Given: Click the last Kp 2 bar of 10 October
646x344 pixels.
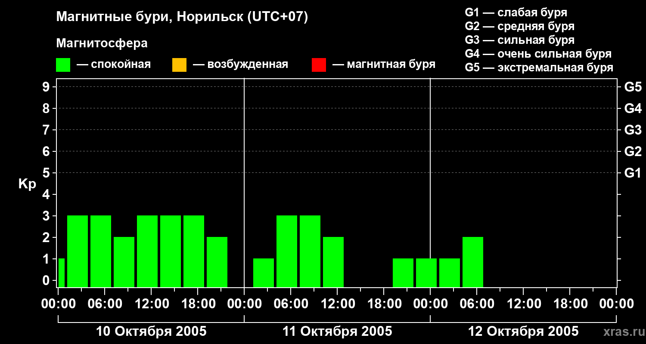Looking at the screenshot, I should click(217, 262).
